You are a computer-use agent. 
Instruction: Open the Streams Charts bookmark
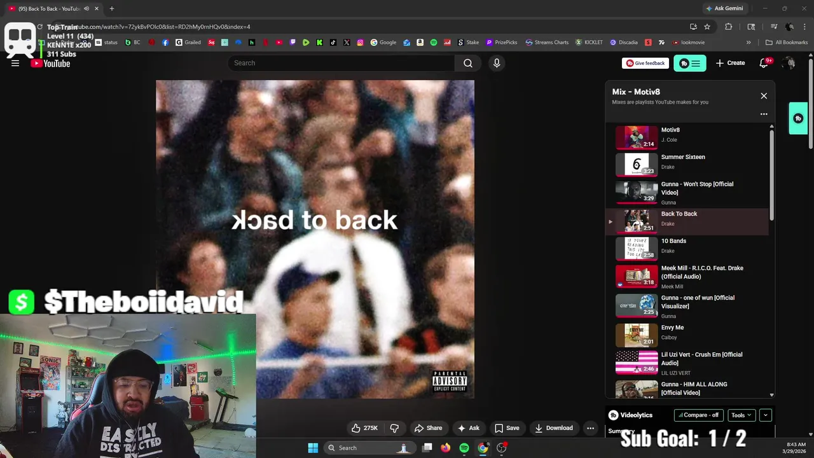tap(547, 43)
